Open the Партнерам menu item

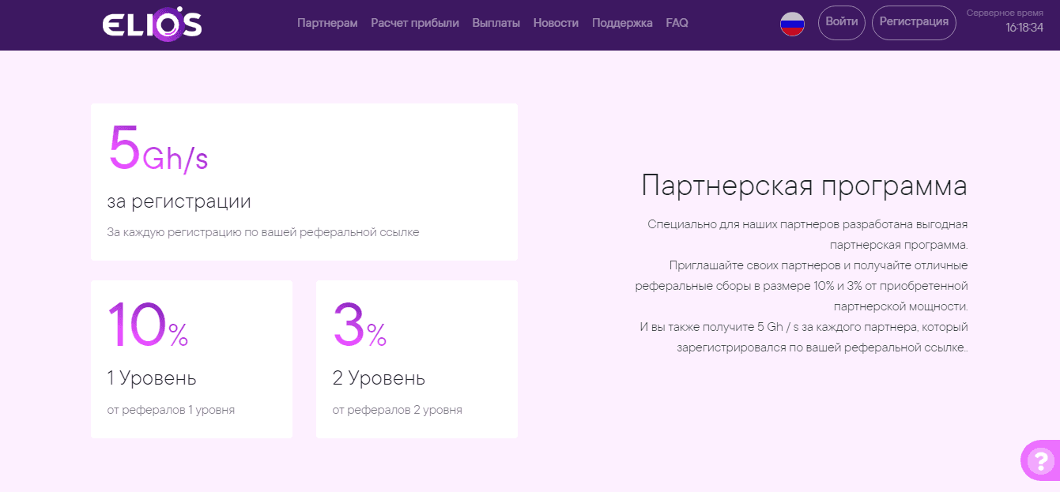pyautogui.click(x=326, y=24)
